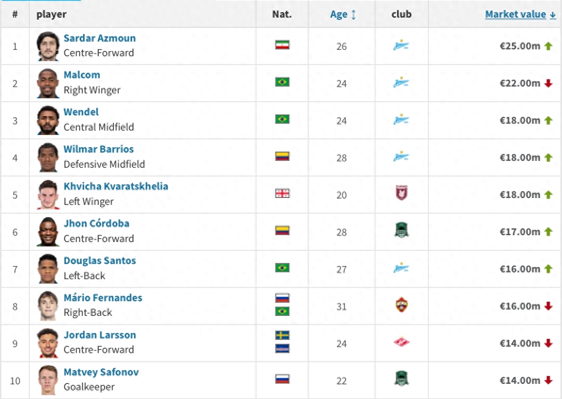Image resolution: width=562 pixels, height=399 pixels.
Task: Click Rubin Kazan club crest for Kvaratskhelia
Action: (401, 194)
